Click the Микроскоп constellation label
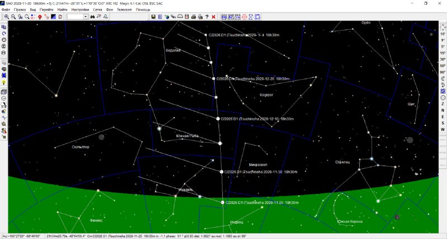The width and height of the screenshot is (447, 239). pyautogui.click(x=258, y=165)
